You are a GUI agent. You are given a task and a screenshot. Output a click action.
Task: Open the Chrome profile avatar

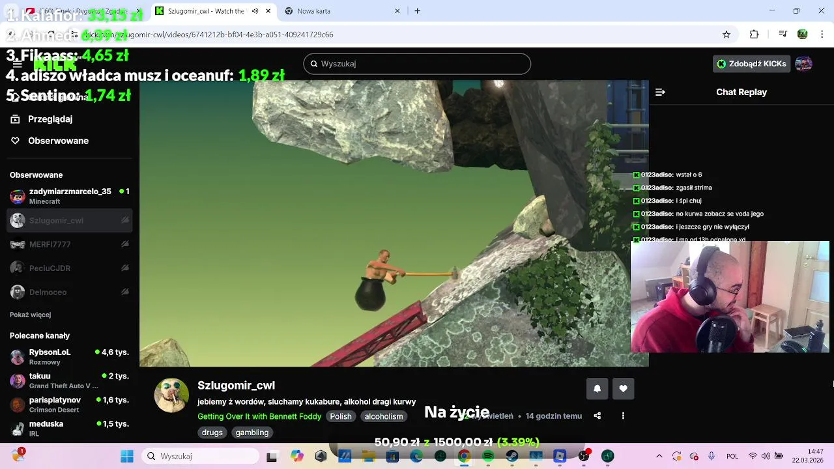tap(803, 35)
